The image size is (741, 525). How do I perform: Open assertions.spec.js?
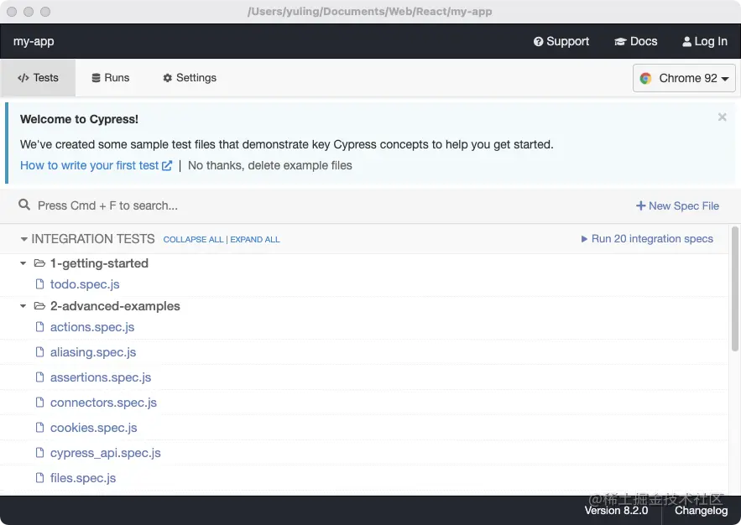coord(101,377)
